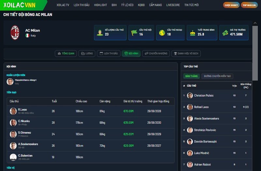Open the Tổng Quan tab

coord(66,53)
